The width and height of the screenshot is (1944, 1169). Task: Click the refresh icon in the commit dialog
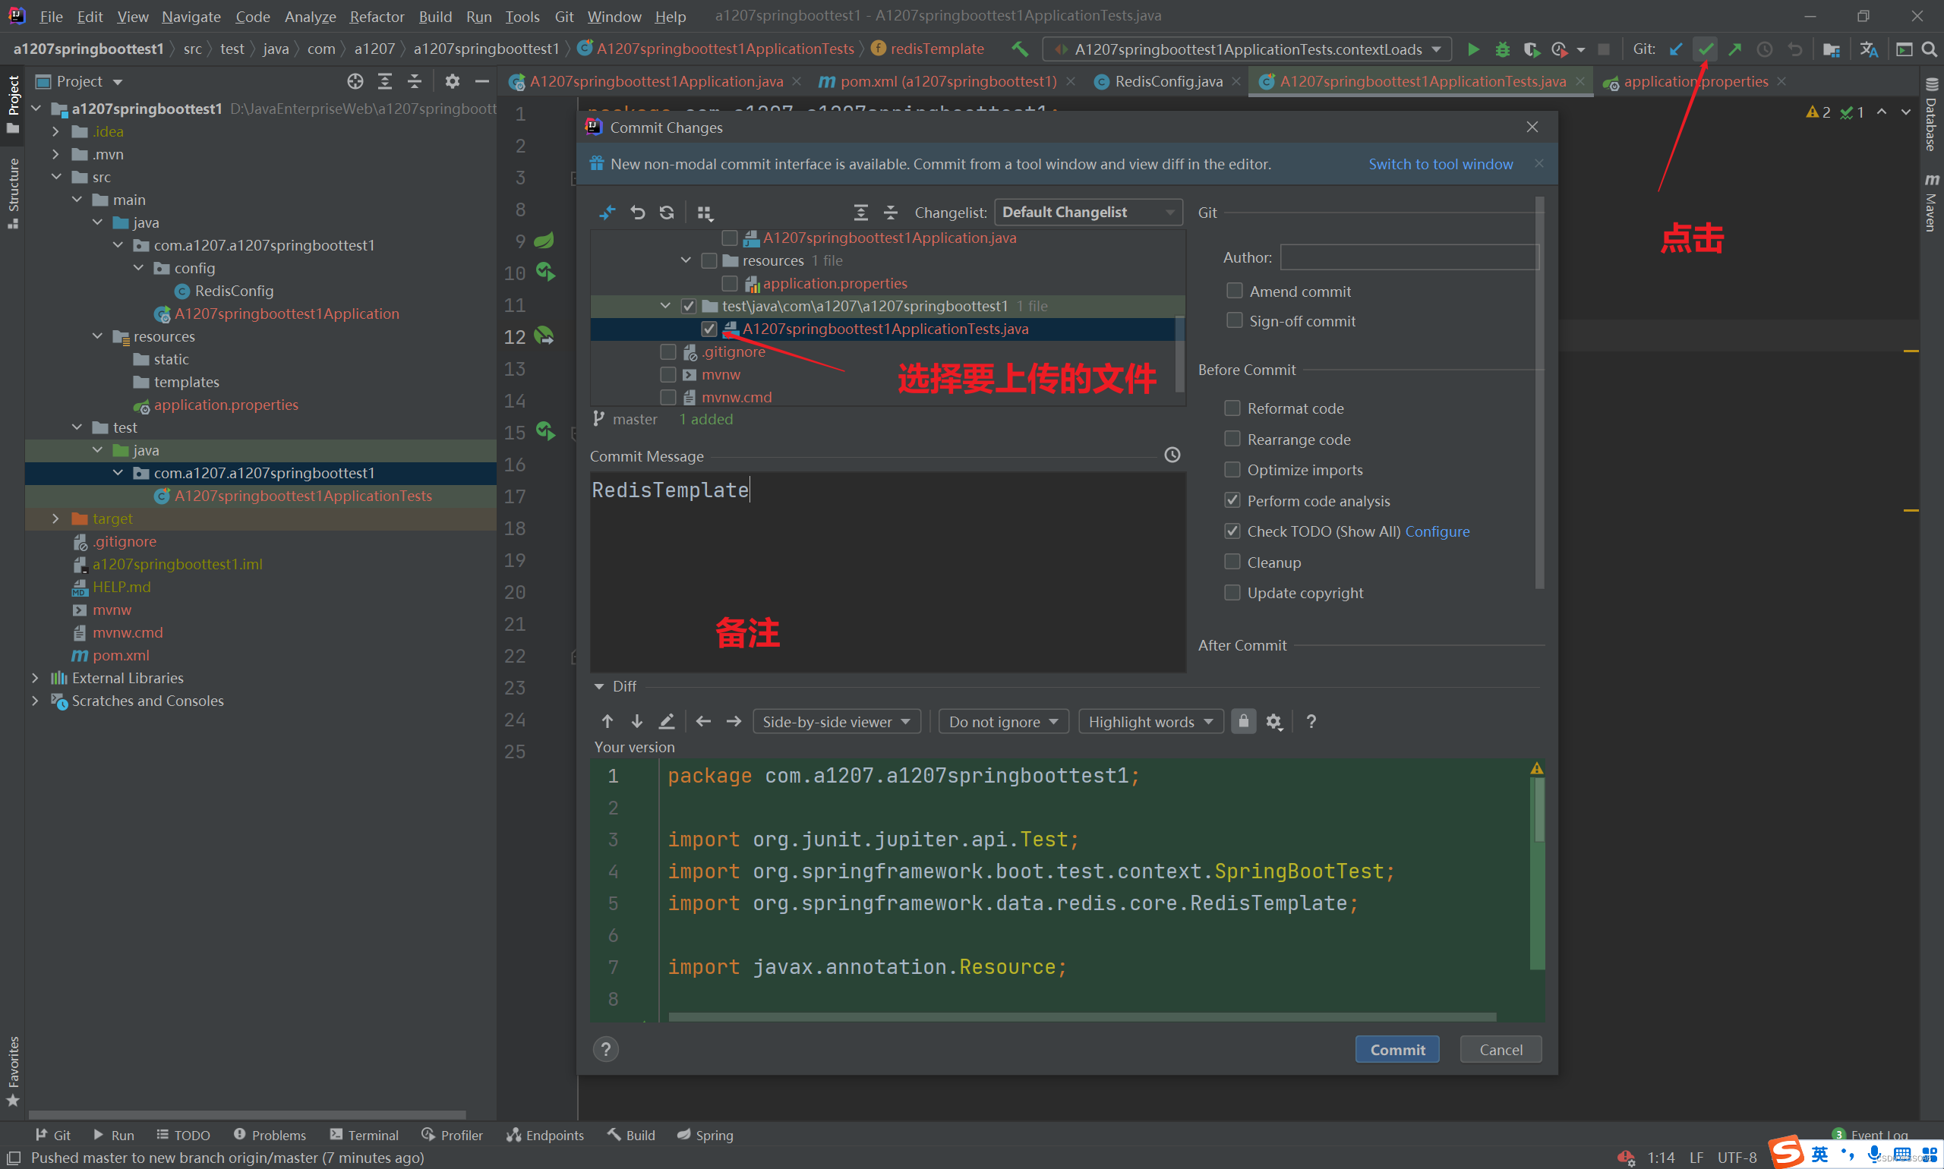[666, 213]
